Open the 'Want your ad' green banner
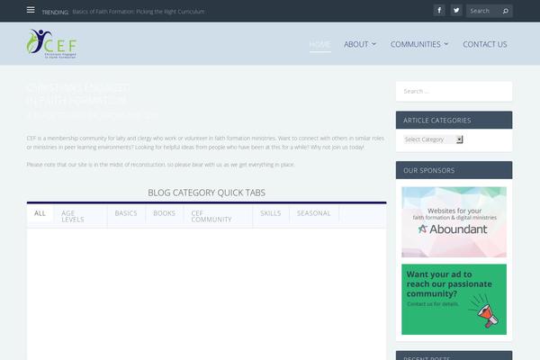This screenshot has height=360, width=540. (x=454, y=300)
